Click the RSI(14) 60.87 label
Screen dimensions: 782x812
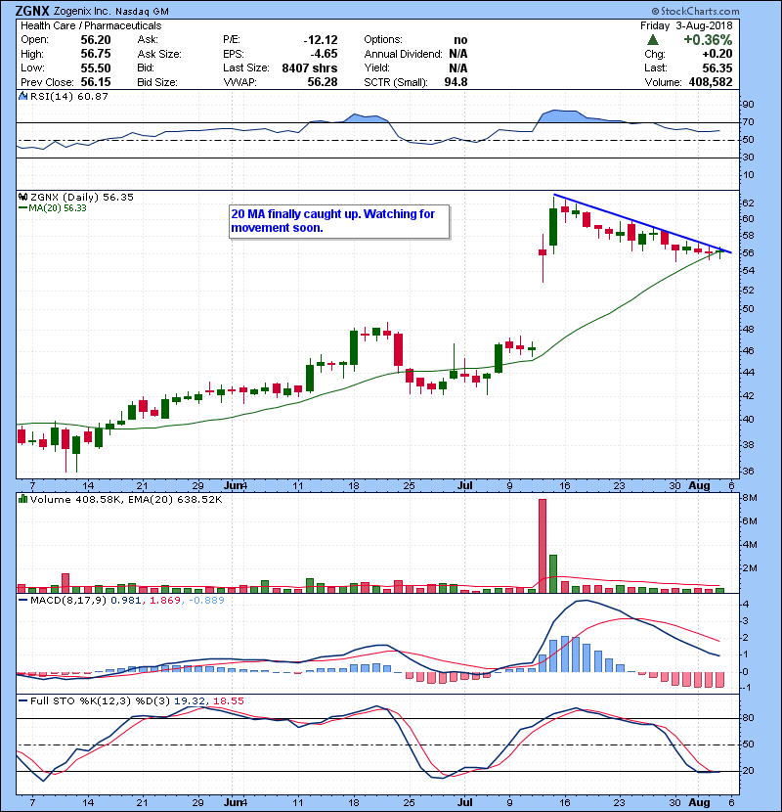click(69, 96)
